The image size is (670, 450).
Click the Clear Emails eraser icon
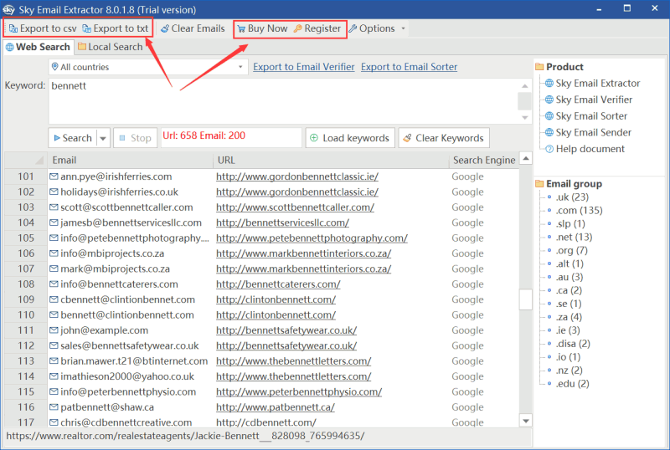[165, 28]
